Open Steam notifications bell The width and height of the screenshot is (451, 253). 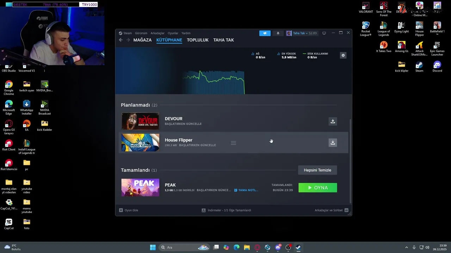point(278,33)
